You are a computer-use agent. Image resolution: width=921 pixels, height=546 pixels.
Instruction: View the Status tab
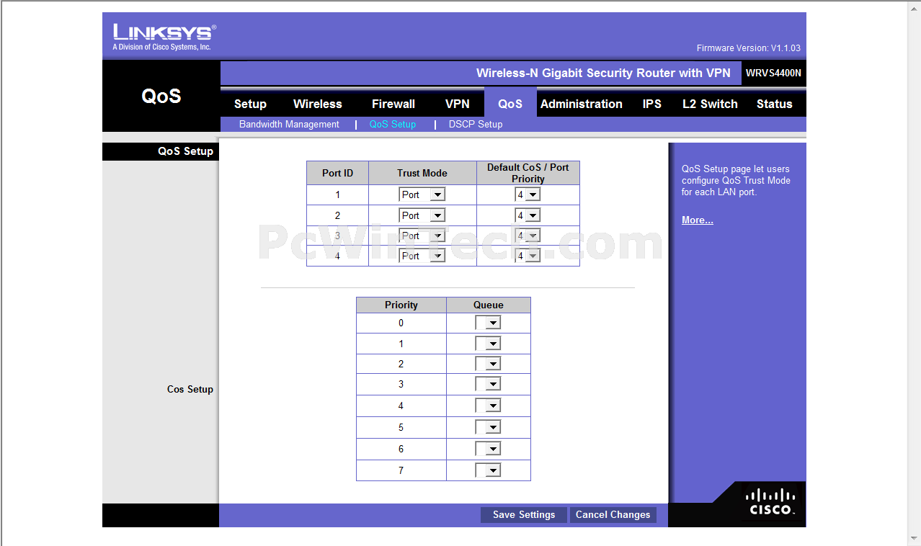tap(775, 104)
